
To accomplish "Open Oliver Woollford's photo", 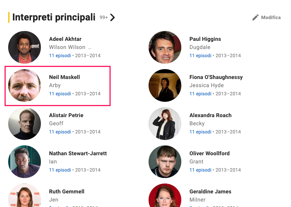I will point(165,162).
